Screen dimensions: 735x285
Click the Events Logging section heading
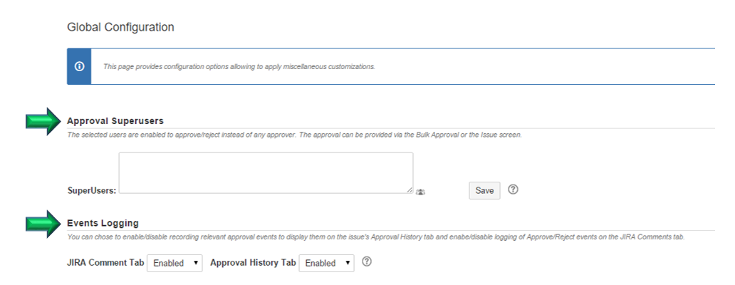coord(103,223)
